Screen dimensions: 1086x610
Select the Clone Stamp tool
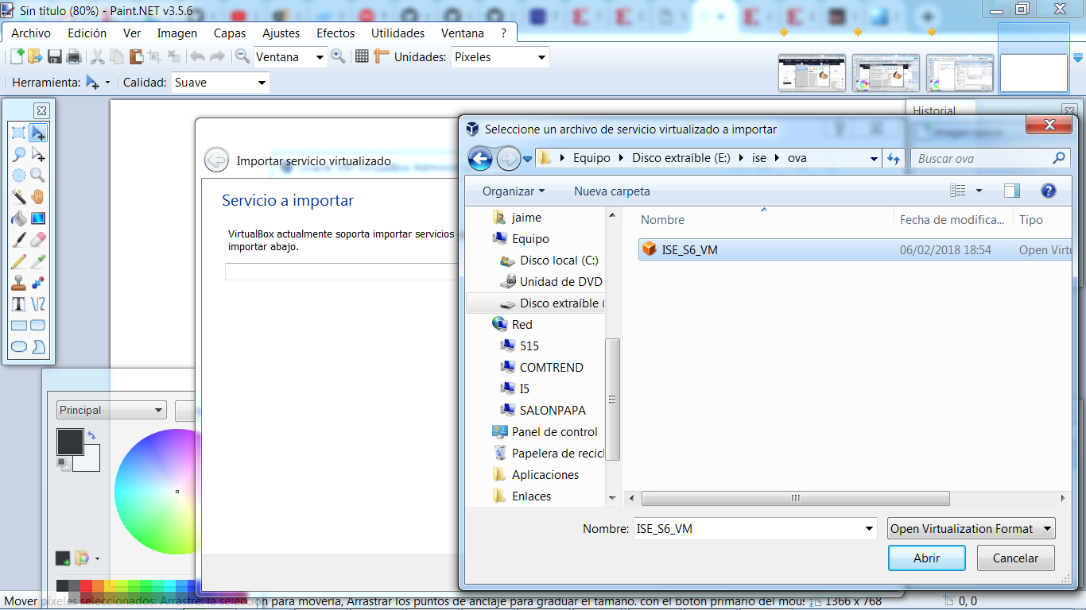(18, 283)
